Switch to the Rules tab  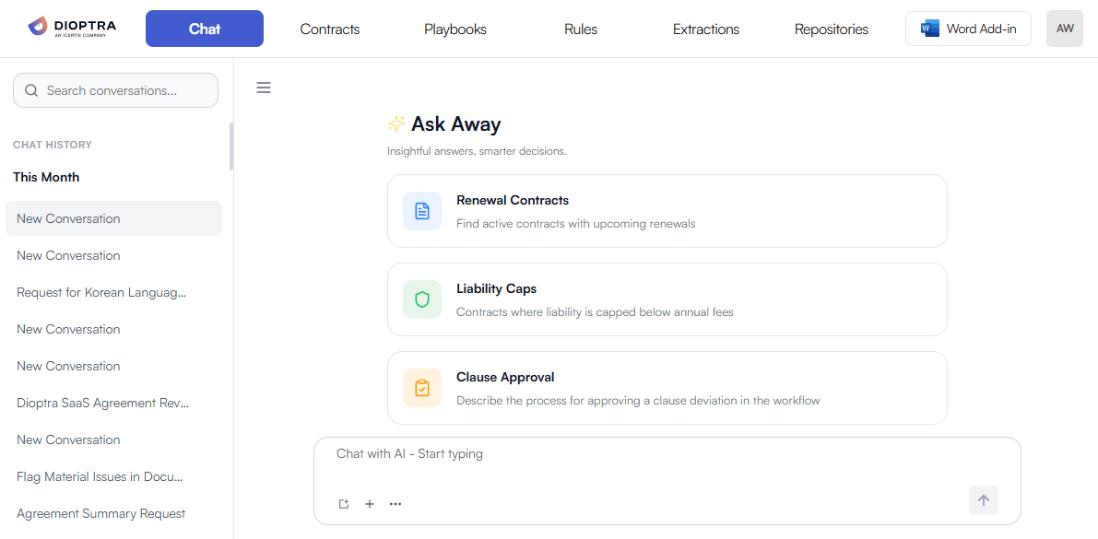(581, 29)
